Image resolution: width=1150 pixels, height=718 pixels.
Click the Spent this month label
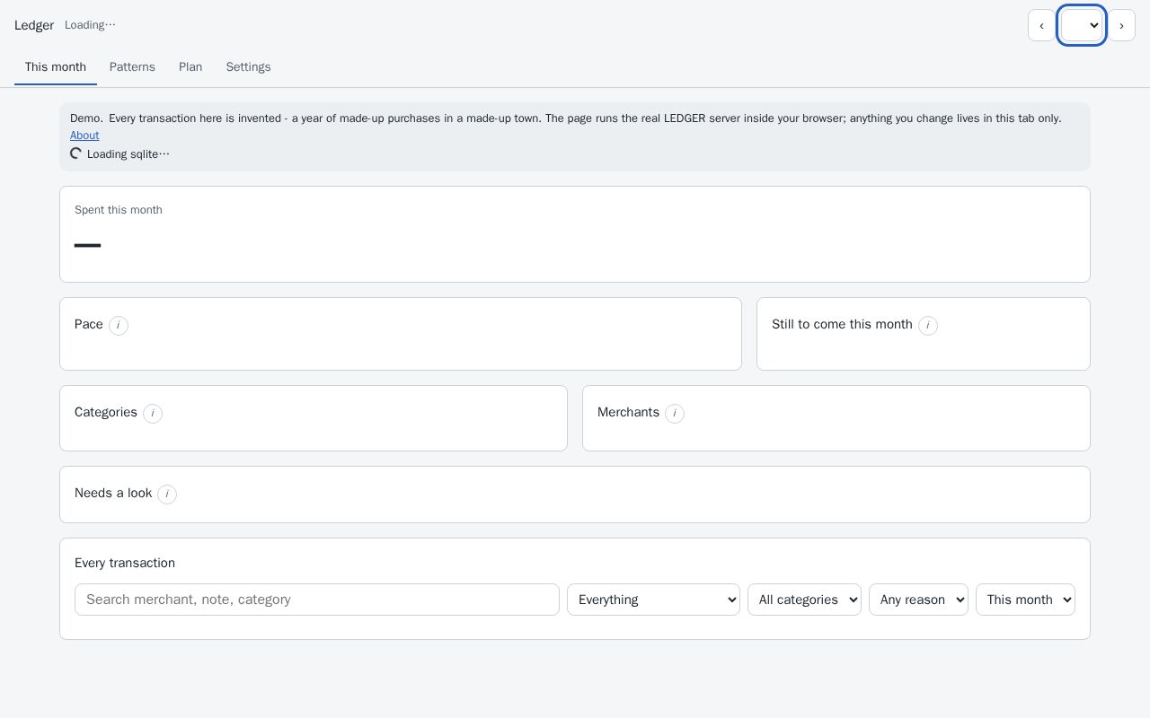[119, 210]
